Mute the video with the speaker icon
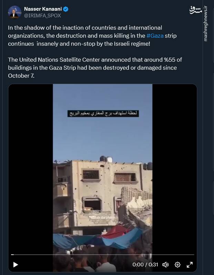The image size is (214, 275). pyautogui.click(x=165, y=264)
